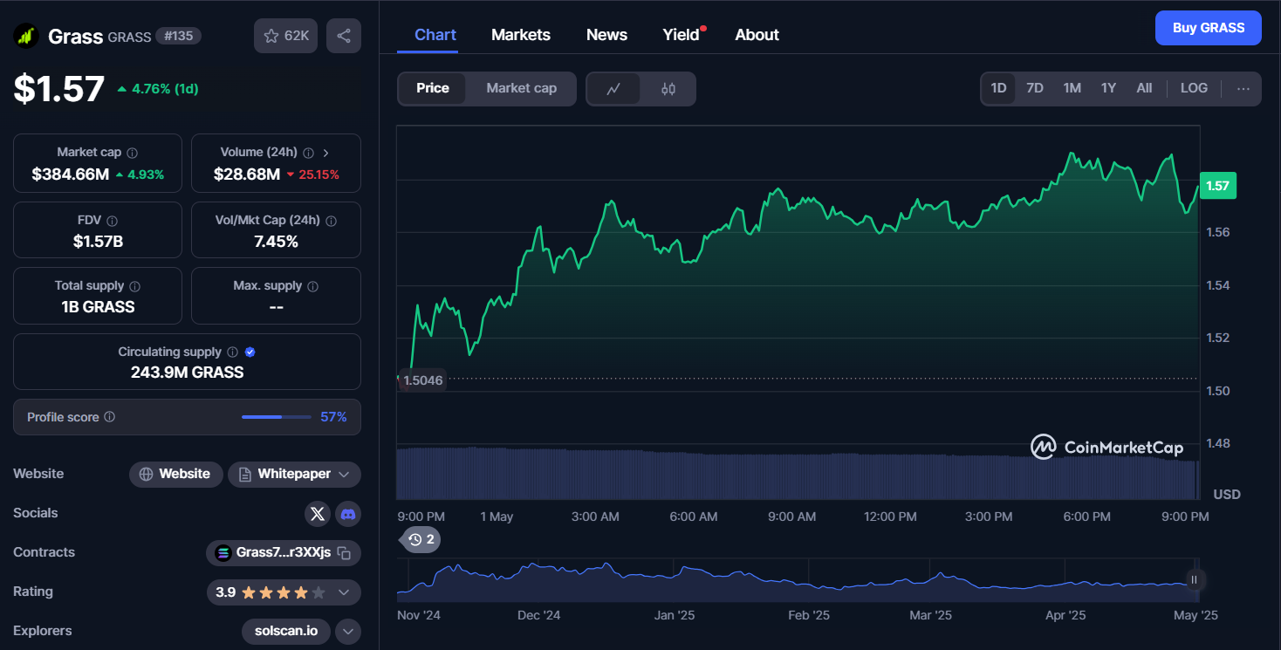This screenshot has height=650, width=1281.
Task: Click the Circulating supply info icon
Action: 232,352
